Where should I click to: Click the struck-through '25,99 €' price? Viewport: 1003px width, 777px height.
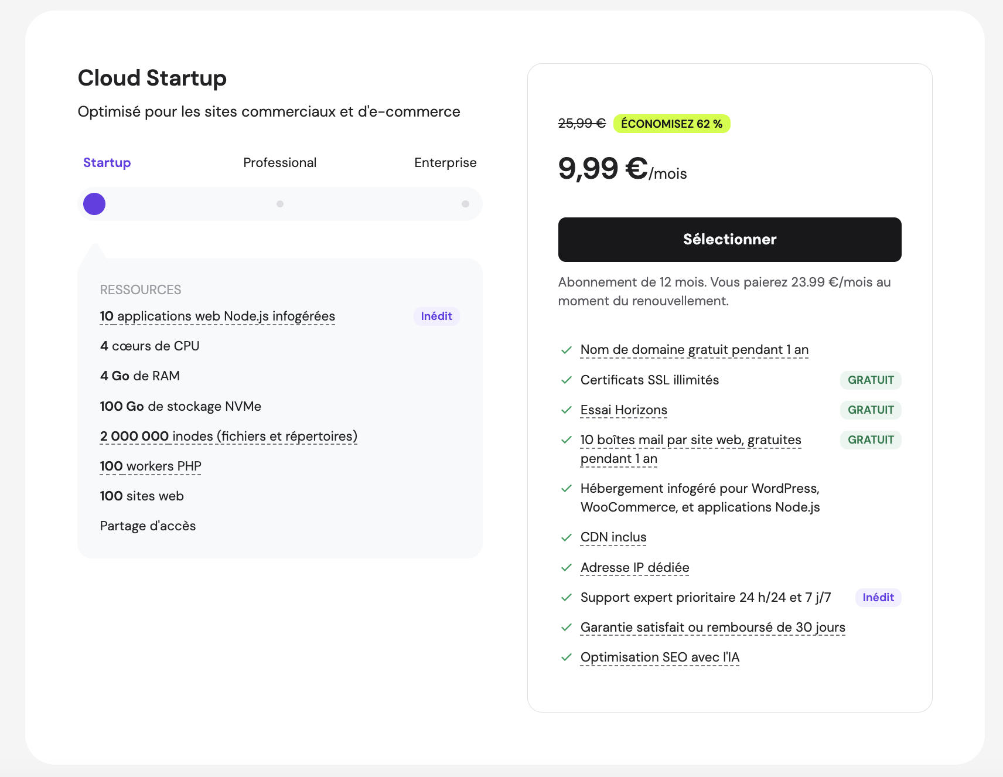pyautogui.click(x=582, y=124)
